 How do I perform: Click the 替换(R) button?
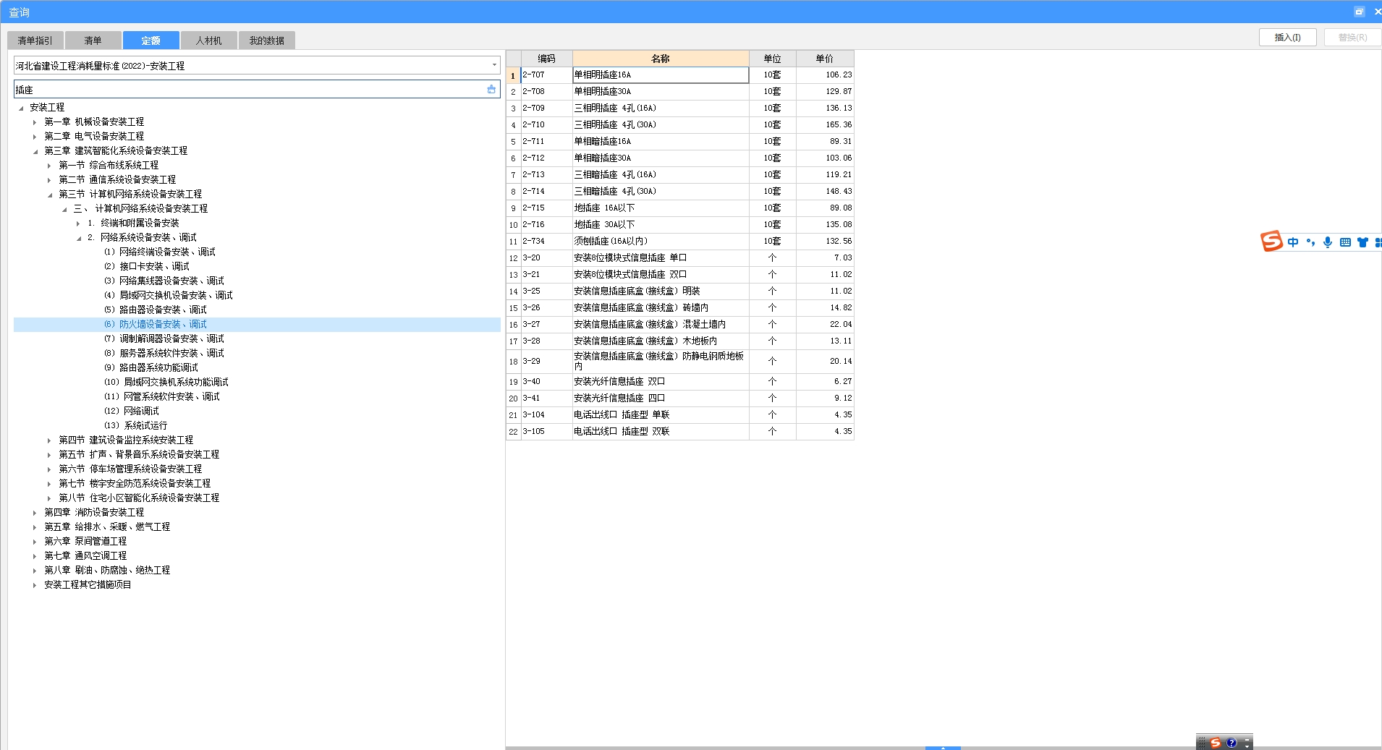point(1352,38)
